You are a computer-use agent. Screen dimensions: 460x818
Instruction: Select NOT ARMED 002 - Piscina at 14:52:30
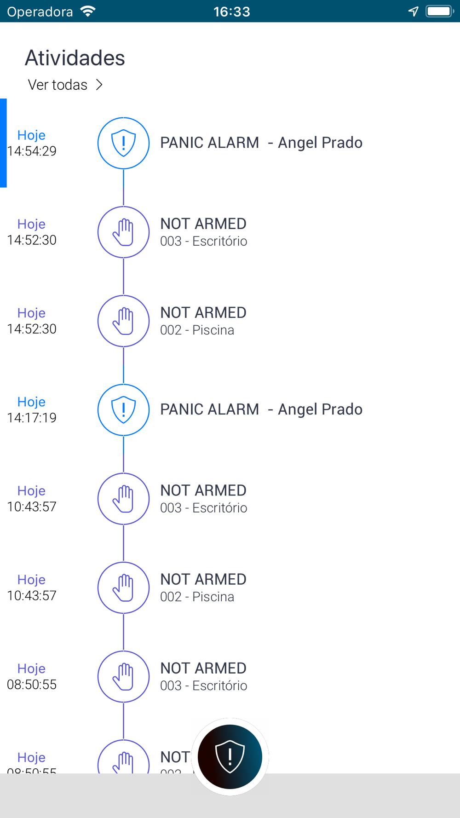pos(203,321)
